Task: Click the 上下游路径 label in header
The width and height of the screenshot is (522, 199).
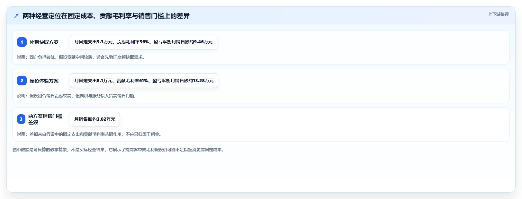Action: point(498,14)
